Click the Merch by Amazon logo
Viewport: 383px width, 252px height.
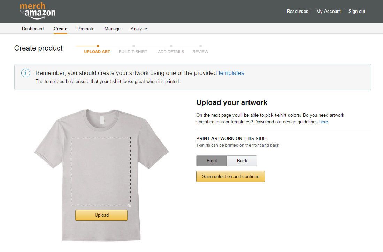click(x=37, y=11)
